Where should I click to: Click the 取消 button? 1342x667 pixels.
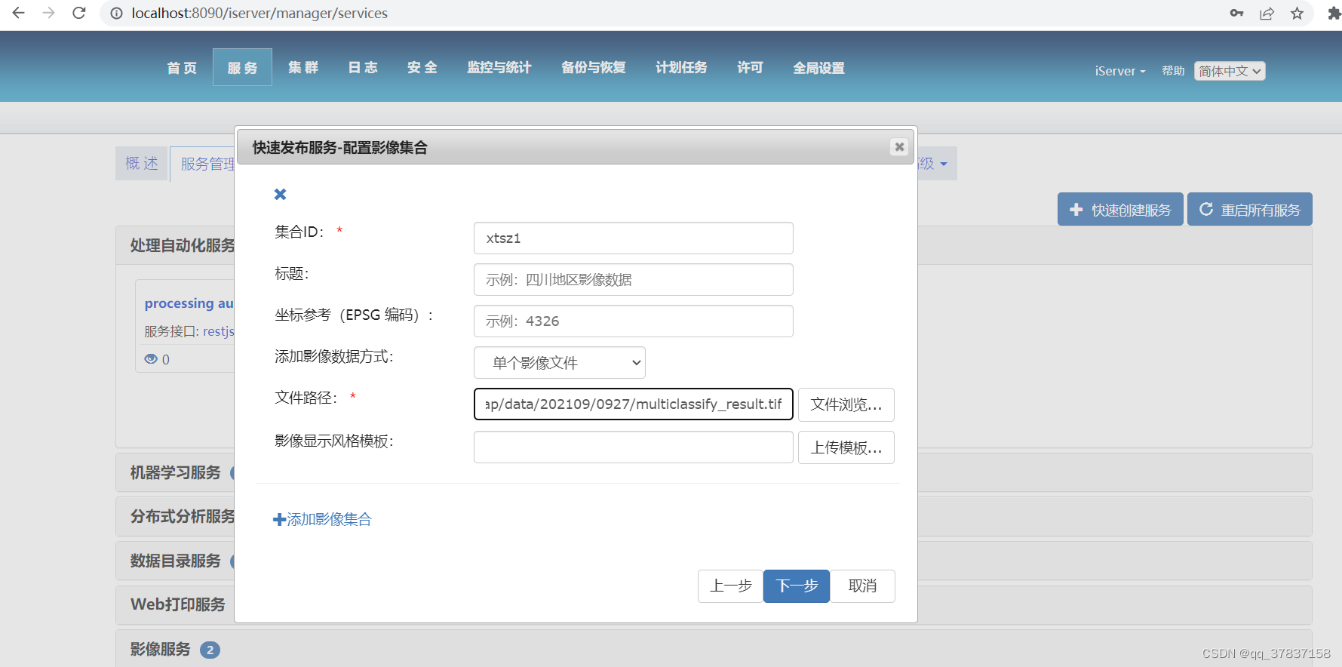coord(862,586)
